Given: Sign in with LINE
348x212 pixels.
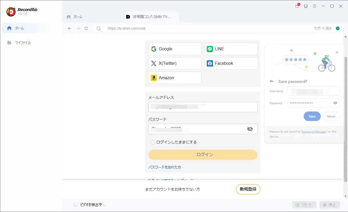Looking at the screenshot, I should [x=231, y=49].
